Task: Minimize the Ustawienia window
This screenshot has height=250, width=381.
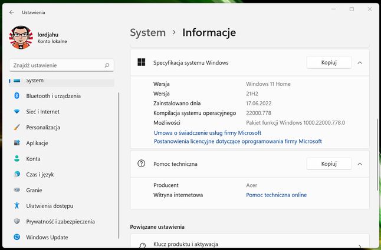Action: [x=334, y=9]
